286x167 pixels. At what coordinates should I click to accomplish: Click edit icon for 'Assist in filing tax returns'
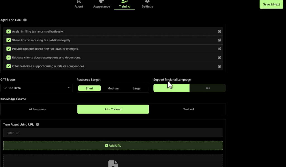tap(220, 31)
